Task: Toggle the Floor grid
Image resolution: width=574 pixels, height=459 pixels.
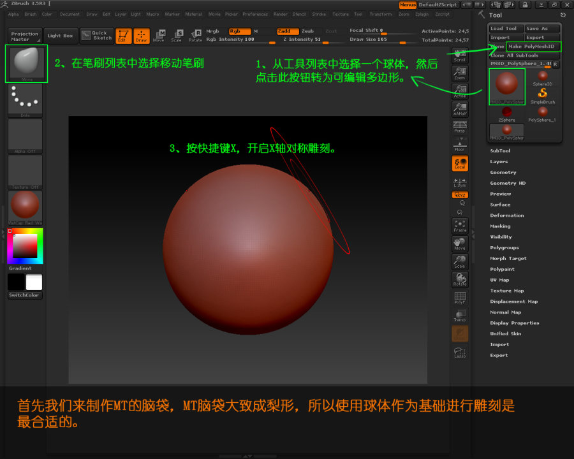Action: 460,145
